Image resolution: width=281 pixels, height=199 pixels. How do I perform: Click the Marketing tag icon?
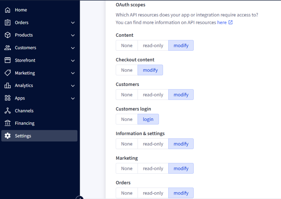(8, 73)
